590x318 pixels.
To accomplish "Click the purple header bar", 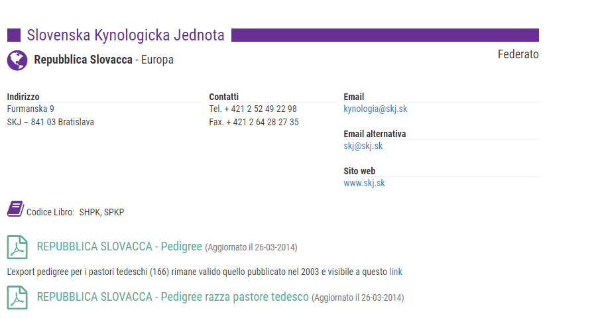I will click(x=385, y=35).
